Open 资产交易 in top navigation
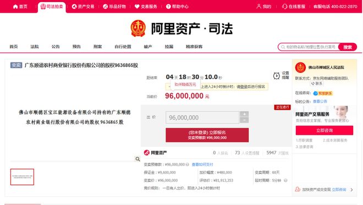 83,7
